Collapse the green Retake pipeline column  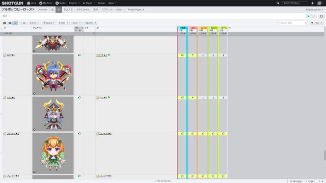pyautogui.click(x=209, y=28)
